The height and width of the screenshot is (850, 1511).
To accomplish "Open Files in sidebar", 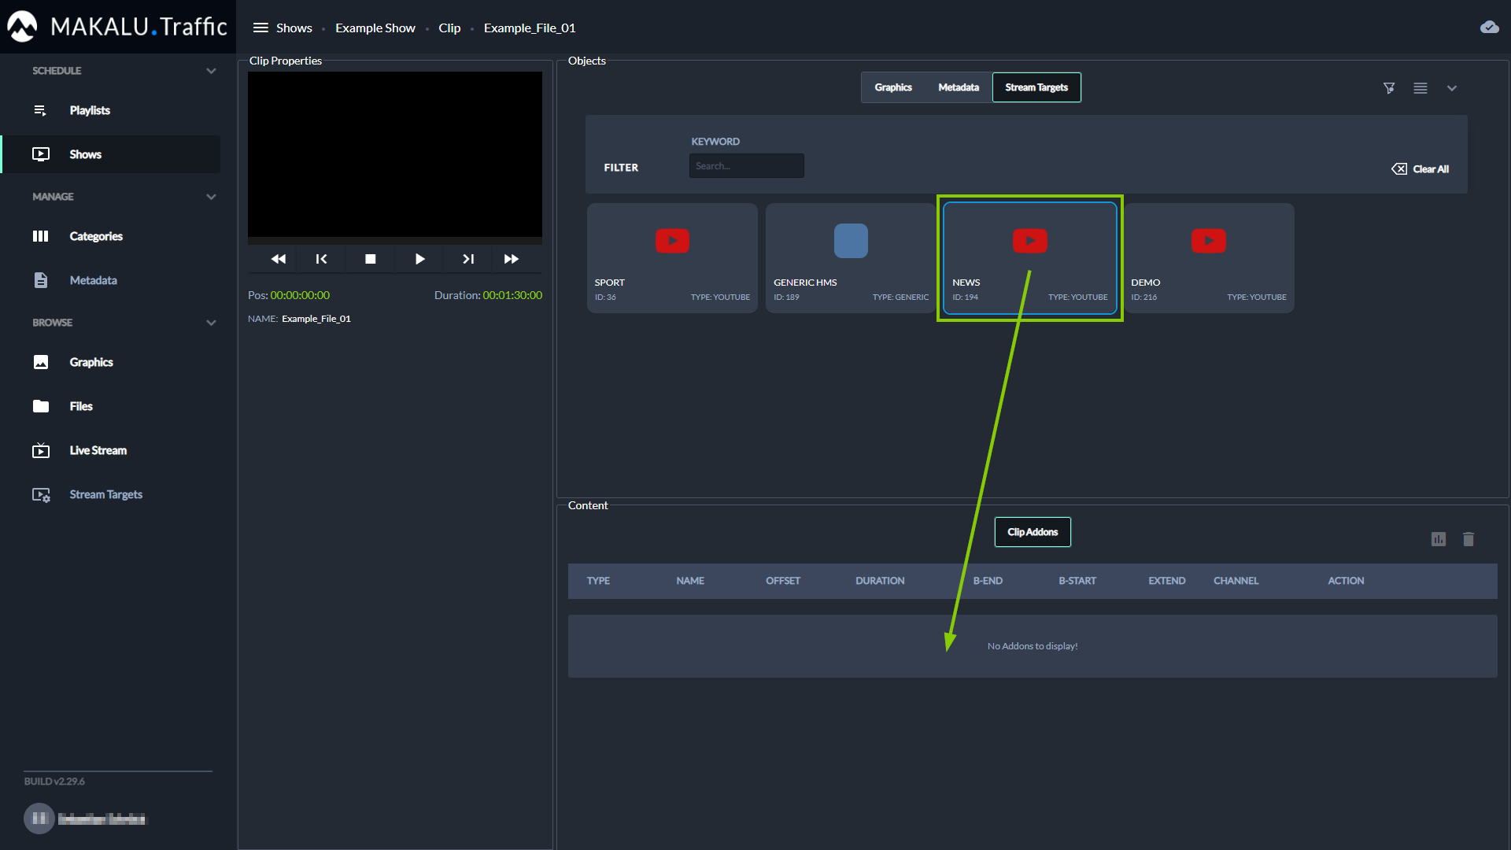I will [110, 406].
